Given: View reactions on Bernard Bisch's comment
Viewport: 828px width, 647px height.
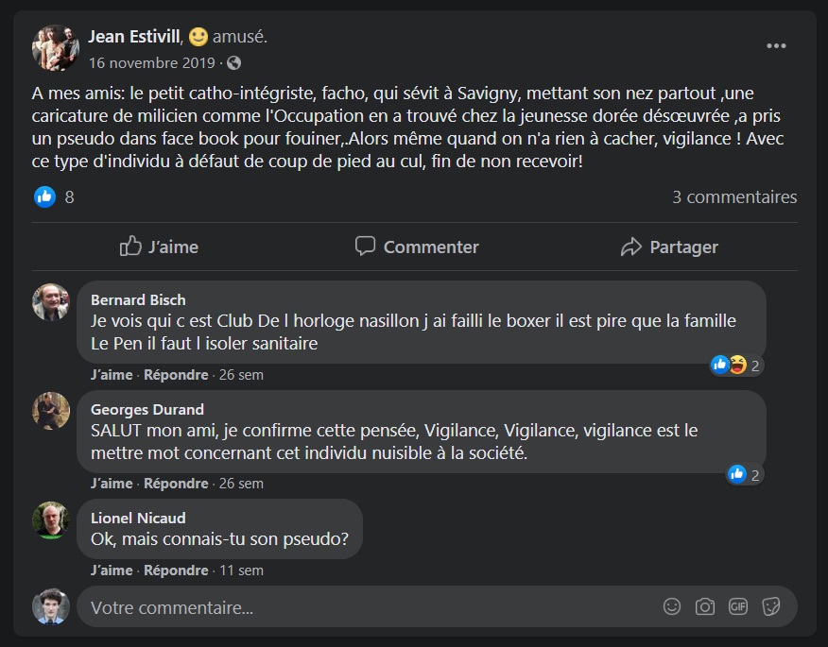Looking at the screenshot, I should tap(737, 365).
